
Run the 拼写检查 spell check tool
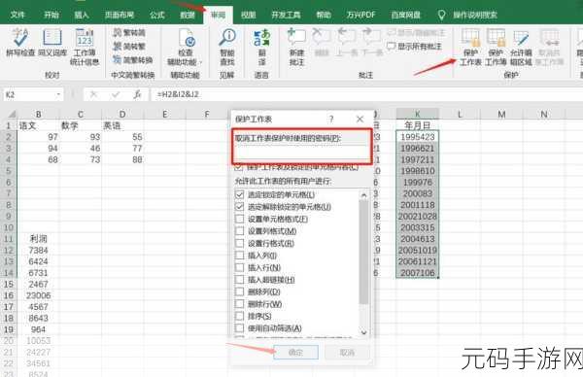click(20, 43)
